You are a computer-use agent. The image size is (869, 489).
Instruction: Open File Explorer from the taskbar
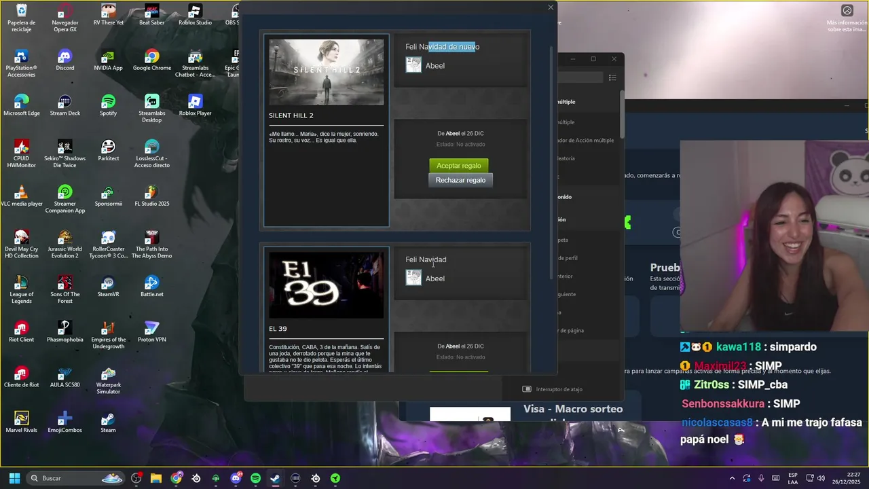click(156, 478)
